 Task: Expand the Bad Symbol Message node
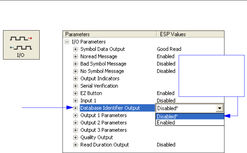point(75,64)
